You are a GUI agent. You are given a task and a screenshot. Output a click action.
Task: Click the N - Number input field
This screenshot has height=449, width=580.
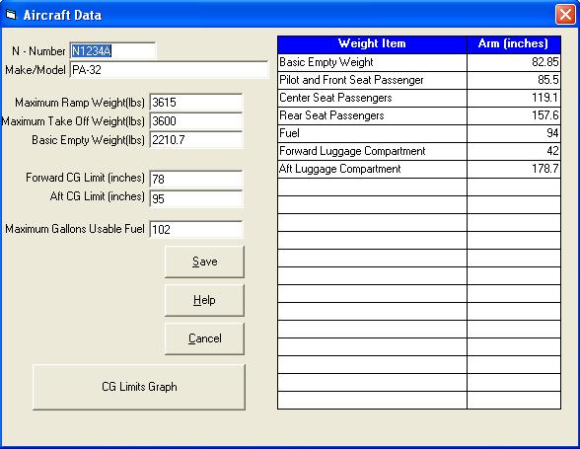pos(112,50)
